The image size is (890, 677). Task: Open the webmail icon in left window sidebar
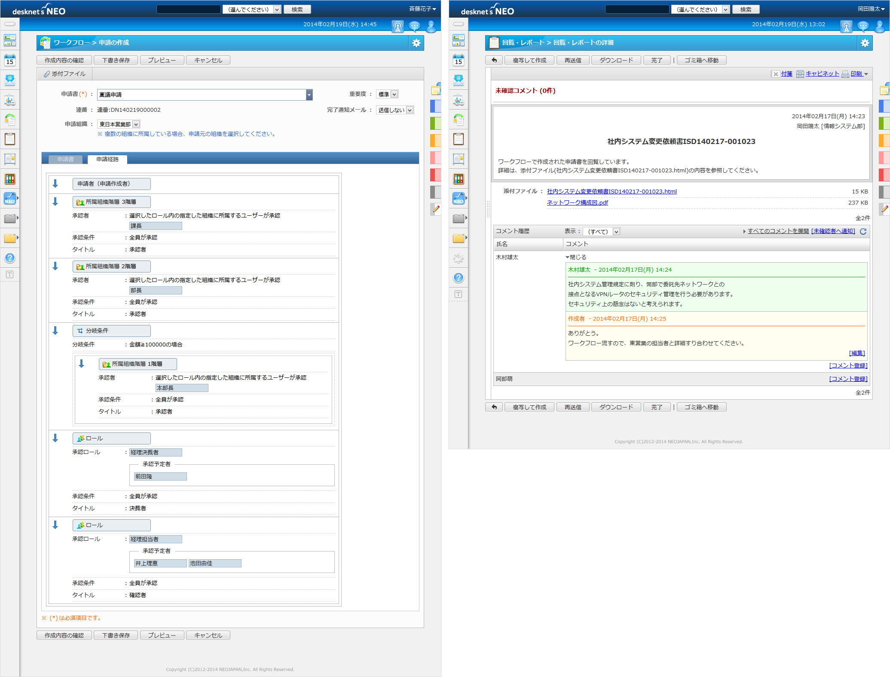(10, 80)
